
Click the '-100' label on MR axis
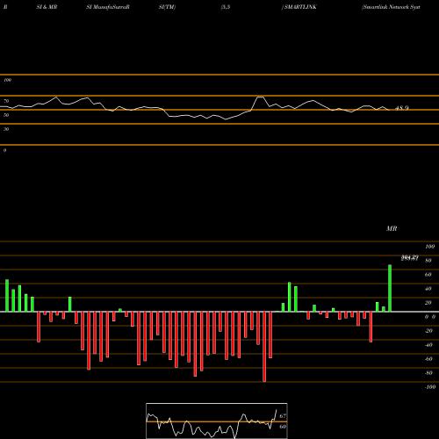click(430, 387)
